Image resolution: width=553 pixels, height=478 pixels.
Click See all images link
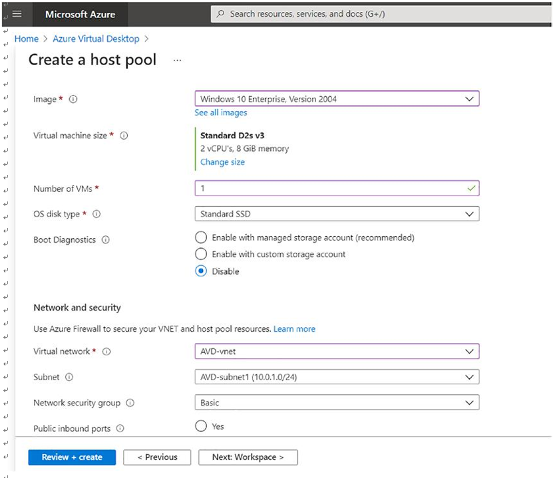pyautogui.click(x=221, y=113)
